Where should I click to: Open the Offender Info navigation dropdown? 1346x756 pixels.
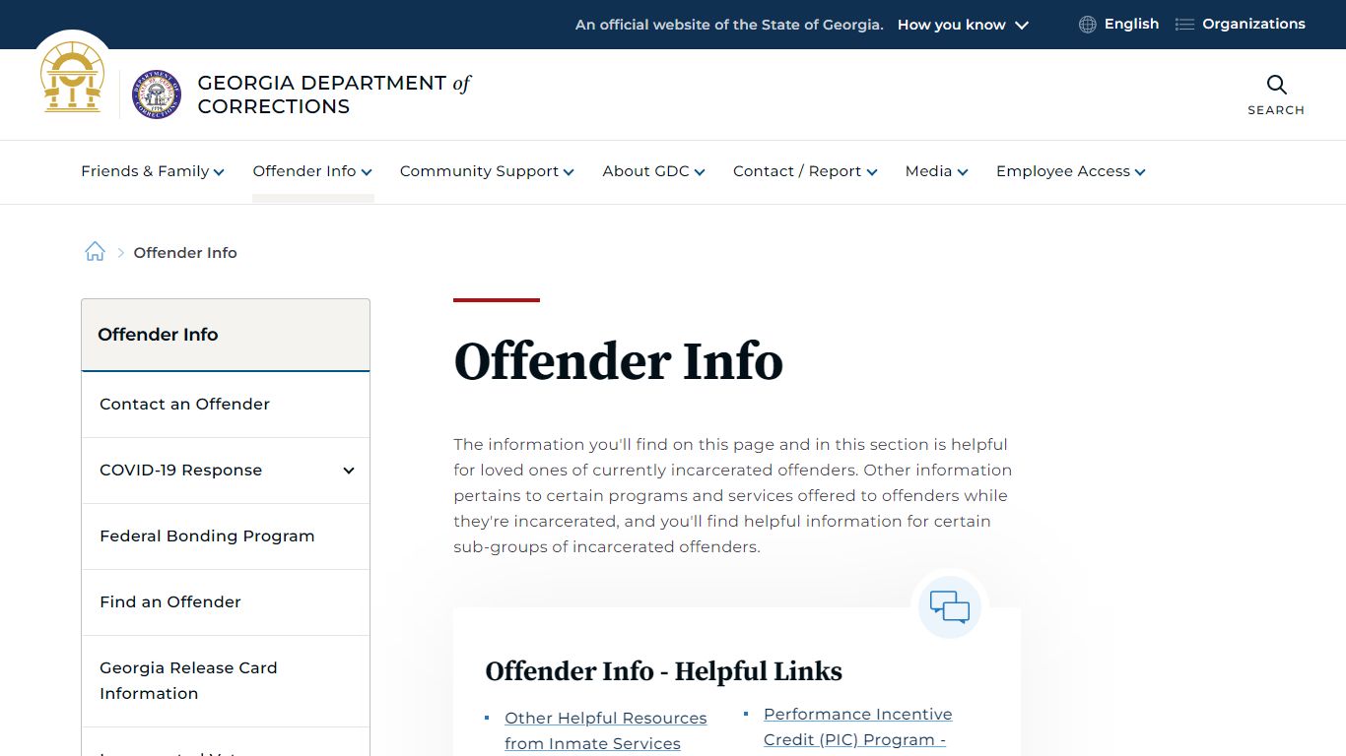pyautogui.click(x=311, y=171)
